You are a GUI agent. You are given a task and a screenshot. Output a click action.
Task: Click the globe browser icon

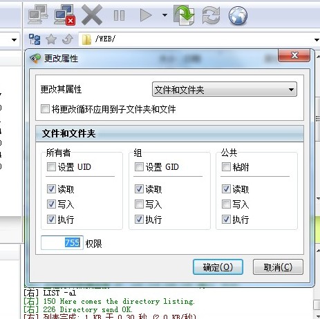[238, 15]
